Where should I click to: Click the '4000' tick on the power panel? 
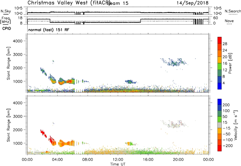18,41
